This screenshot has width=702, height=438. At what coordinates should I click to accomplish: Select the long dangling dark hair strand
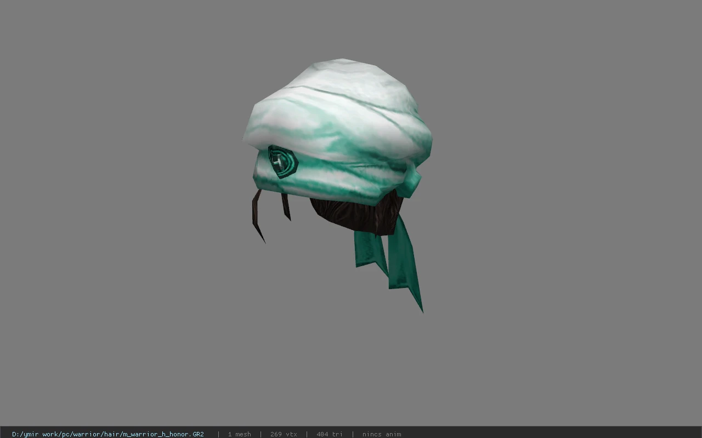(x=257, y=217)
